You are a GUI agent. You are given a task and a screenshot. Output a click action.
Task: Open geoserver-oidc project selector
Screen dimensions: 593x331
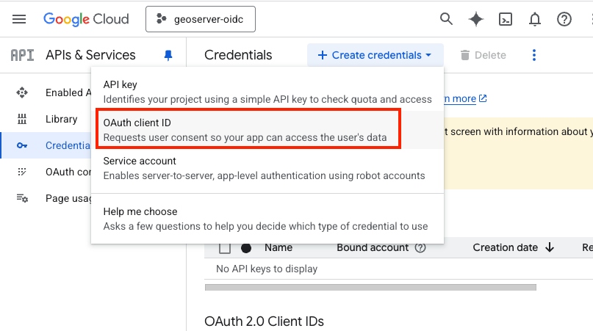[201, 20]
